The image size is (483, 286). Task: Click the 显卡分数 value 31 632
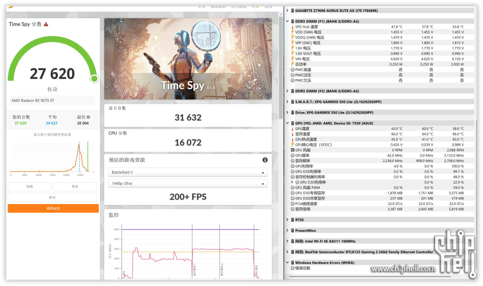click(x=188, y=118)
